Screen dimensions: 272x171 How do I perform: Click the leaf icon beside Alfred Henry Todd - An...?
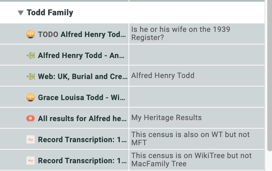(31, 55)
